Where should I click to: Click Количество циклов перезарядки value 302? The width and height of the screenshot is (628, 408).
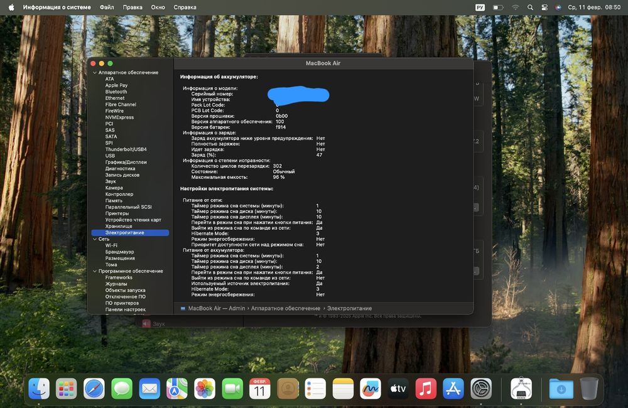(x=277, y=166)
